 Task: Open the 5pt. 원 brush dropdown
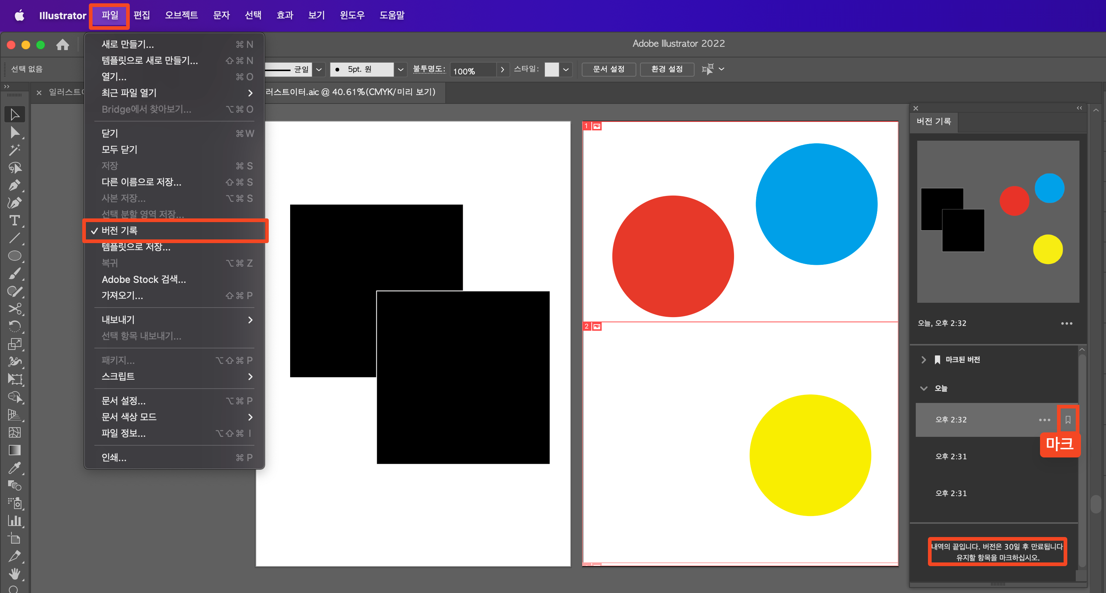coord(400,70)
